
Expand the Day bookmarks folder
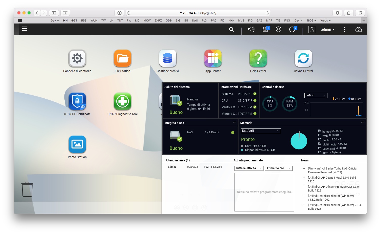coord(55,20)
